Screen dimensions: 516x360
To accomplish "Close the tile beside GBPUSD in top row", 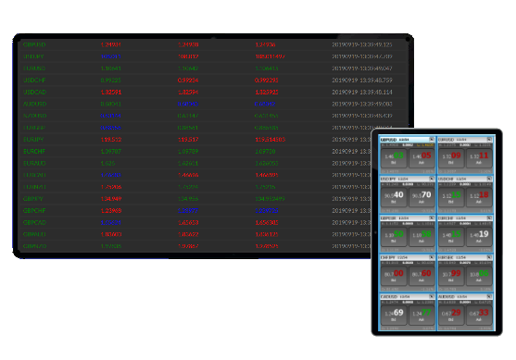I will click(489, 140).
